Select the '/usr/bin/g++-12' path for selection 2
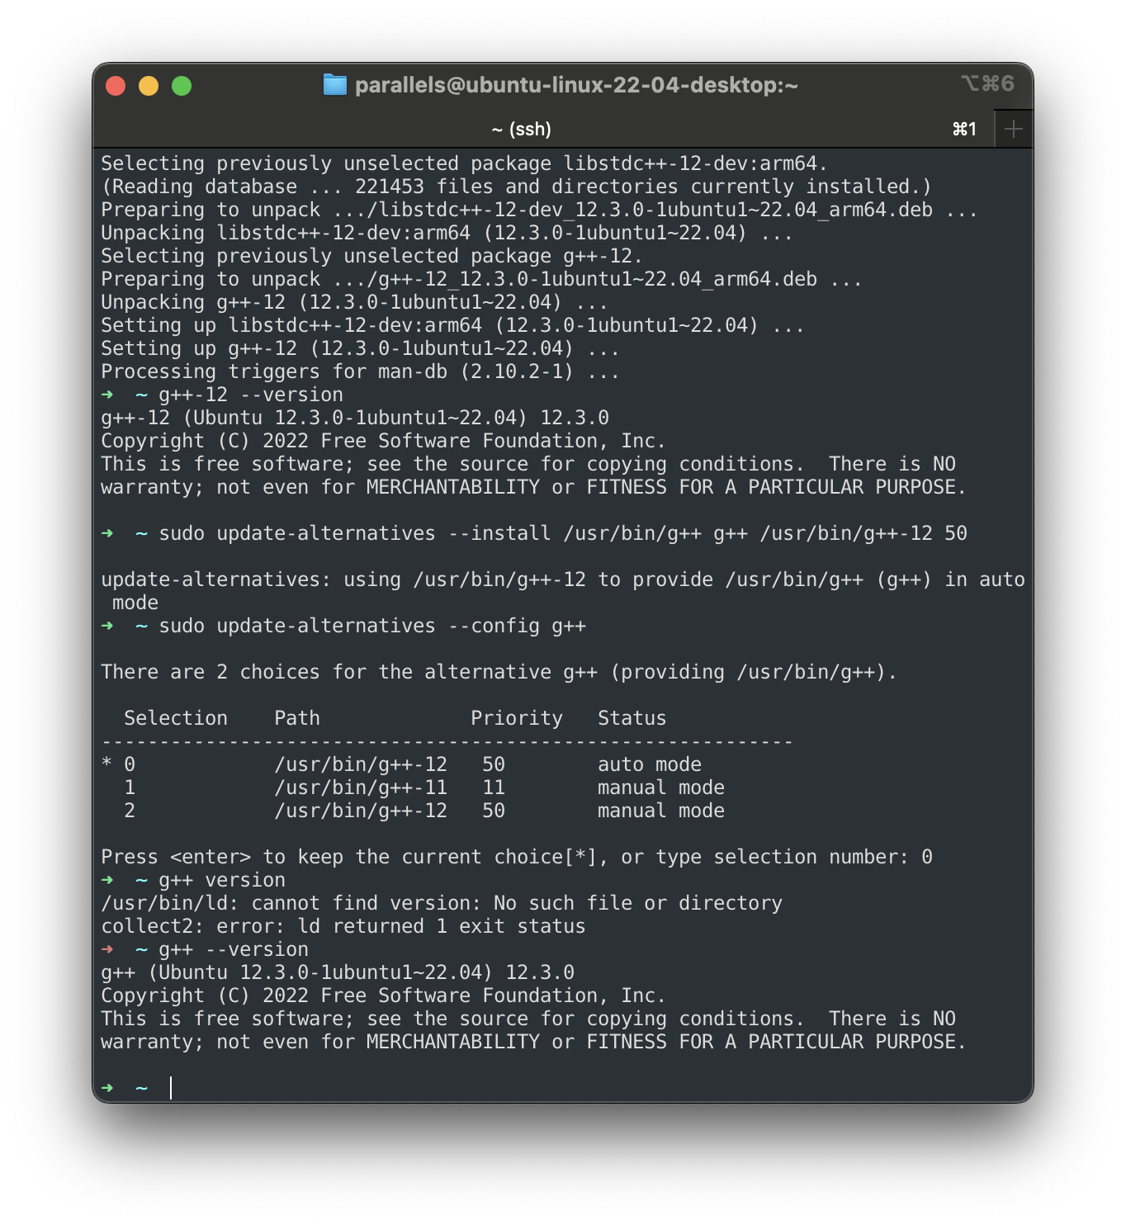The width and height of the screenshot is (1126, 1225). point(361,811)
